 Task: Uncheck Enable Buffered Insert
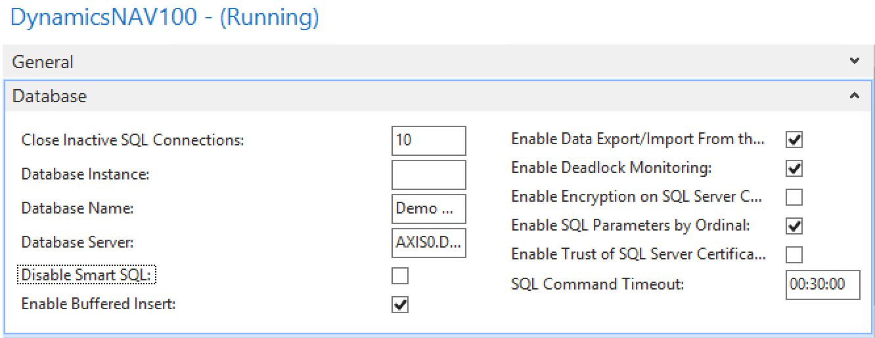point(400,305)
